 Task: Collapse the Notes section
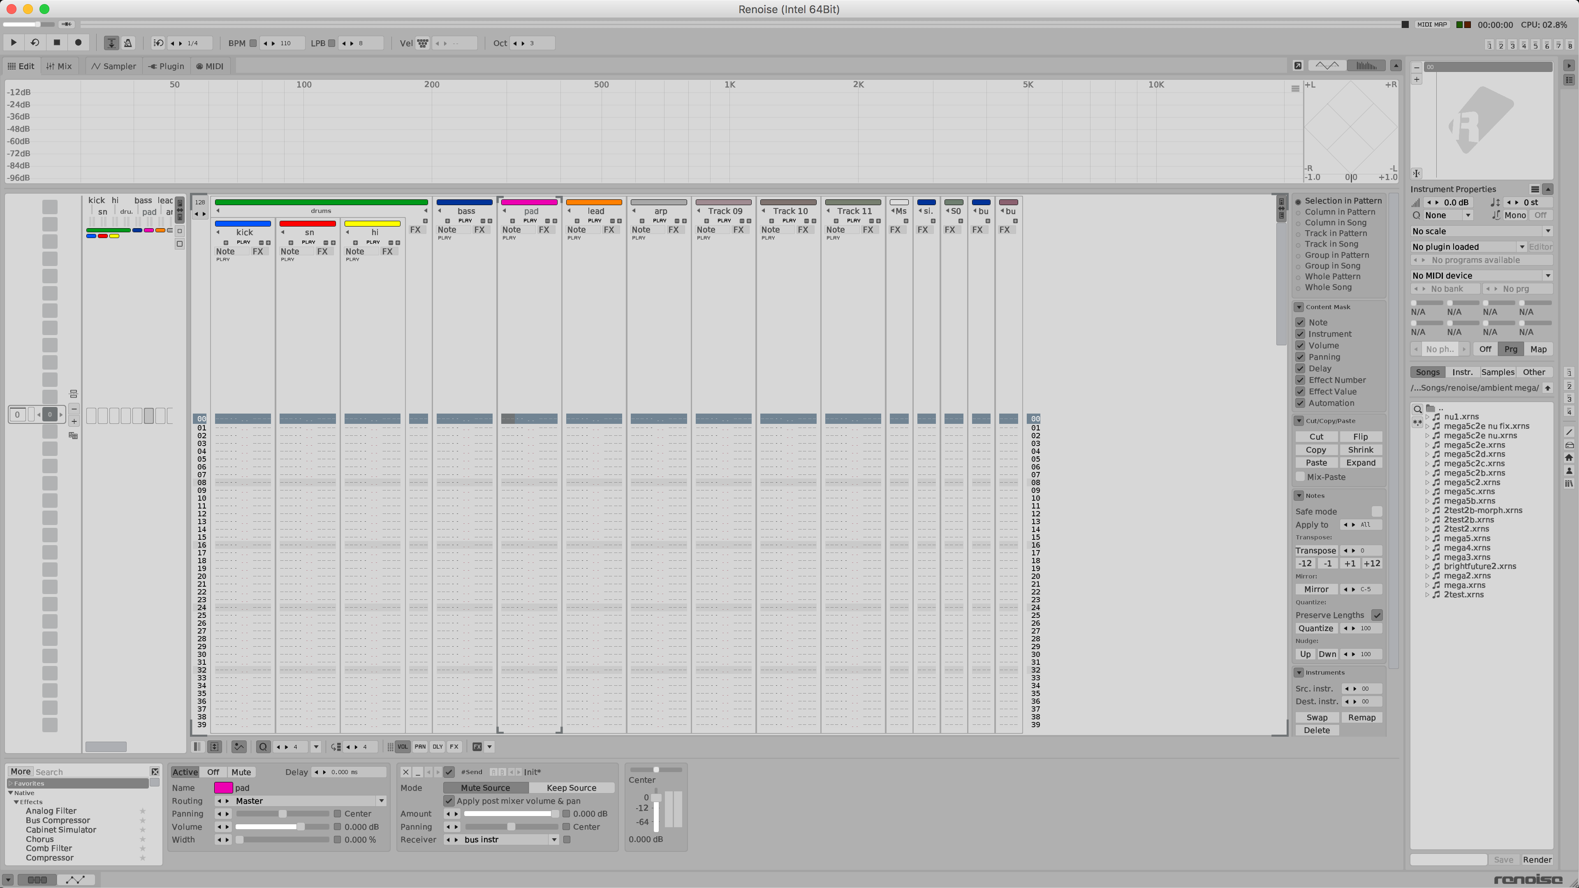[1299, 496]
